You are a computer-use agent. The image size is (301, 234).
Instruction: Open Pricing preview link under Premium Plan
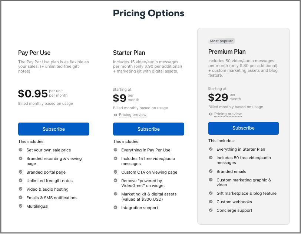click(x=228, y=114)
